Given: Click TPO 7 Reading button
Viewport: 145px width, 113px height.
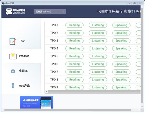Looking at the screenshot, I should [x=75, y=72].
